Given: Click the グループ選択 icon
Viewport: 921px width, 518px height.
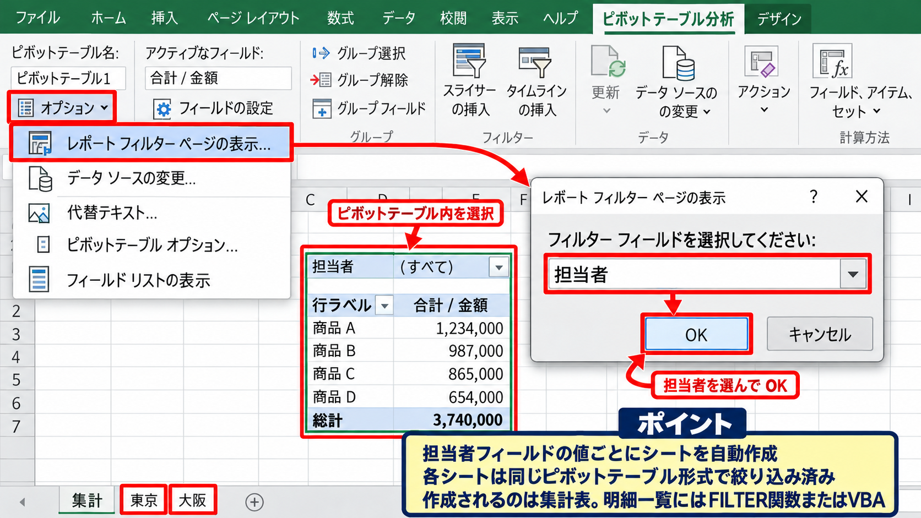Looking at the screenshot, I should click(x=321, y=53).
